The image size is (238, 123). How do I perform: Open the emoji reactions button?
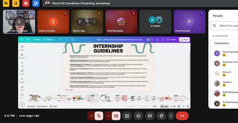point(138,116)
